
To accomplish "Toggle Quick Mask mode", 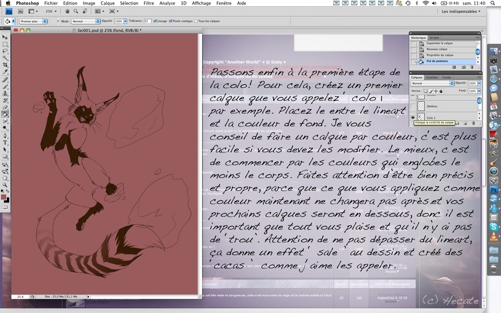I will coord(5,207).
